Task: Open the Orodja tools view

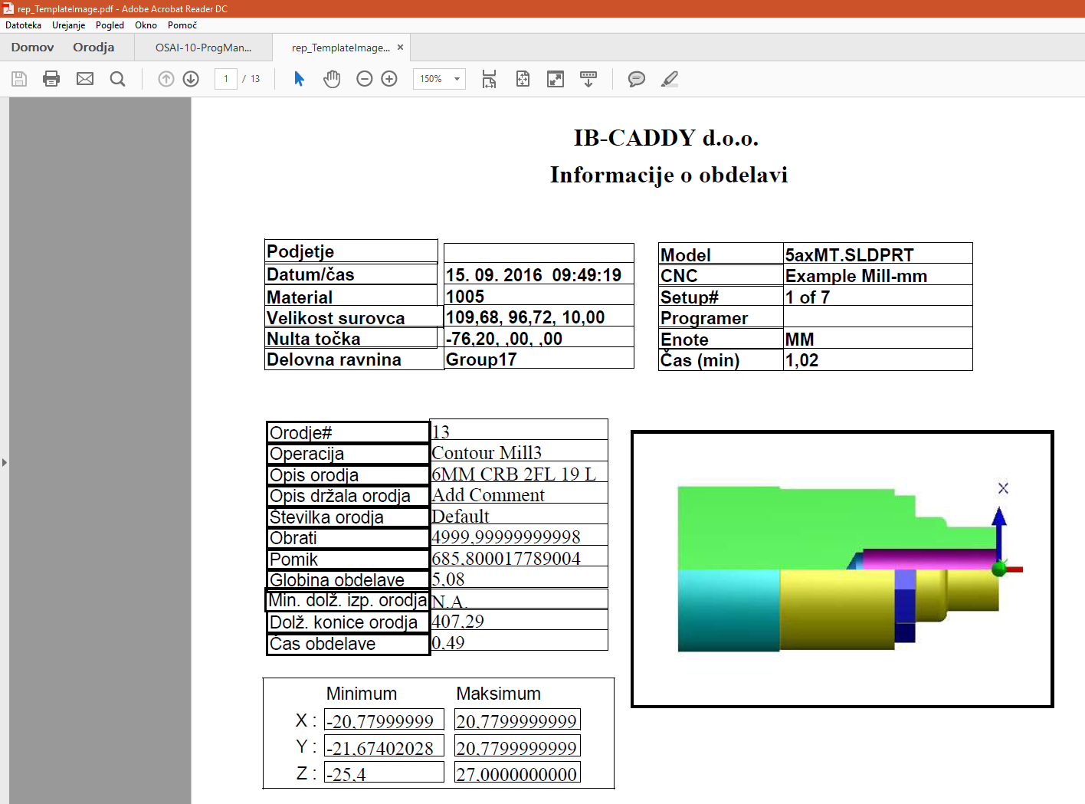Action: pos(93,48)
